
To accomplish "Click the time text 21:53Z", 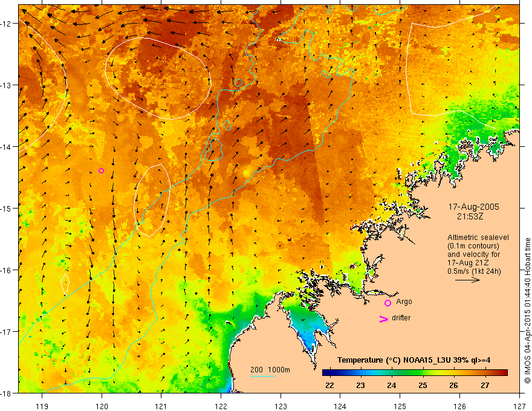I will [470, 216].
